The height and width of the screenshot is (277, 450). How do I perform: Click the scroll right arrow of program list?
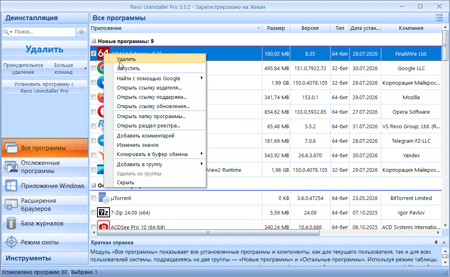tap(438, 233)
